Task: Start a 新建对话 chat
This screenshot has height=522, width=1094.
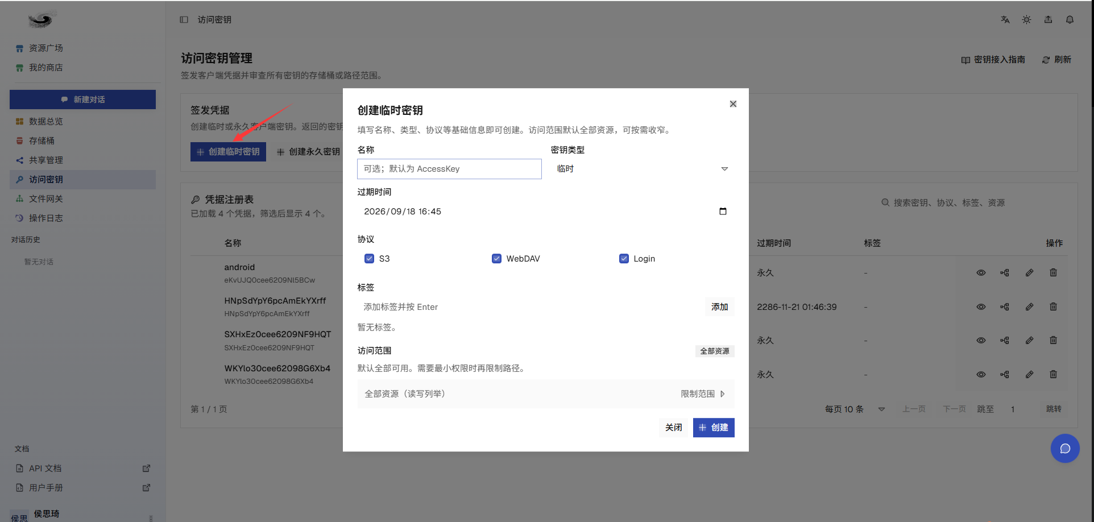Action: (x=82, y=100)
